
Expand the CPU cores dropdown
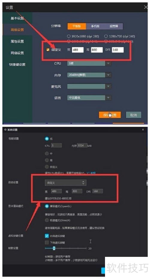(x=89, y=63)
